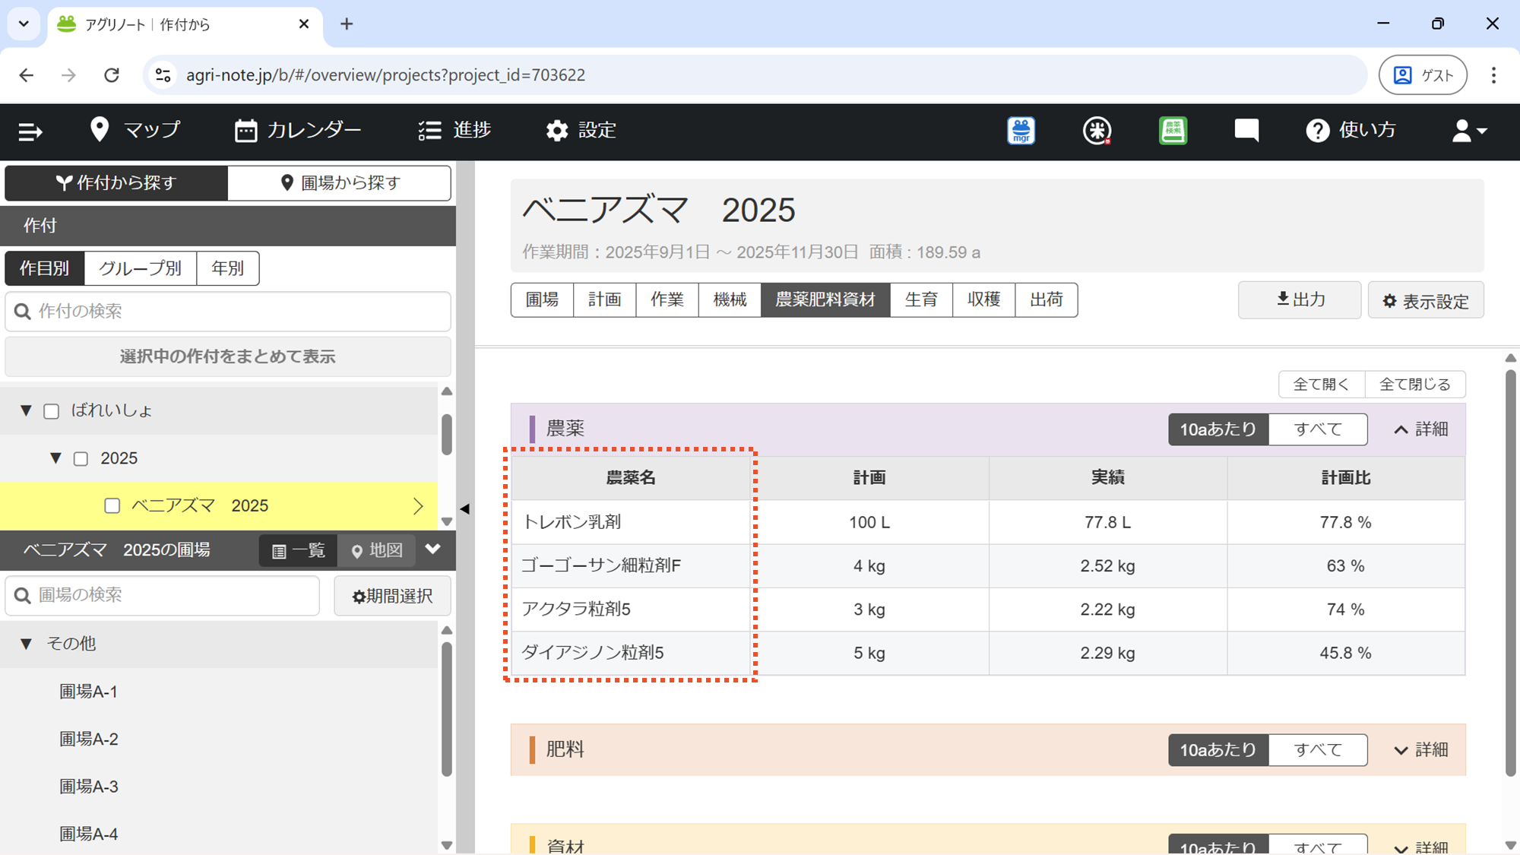Expand the 肥料 section 詳細 chevron
The width and height of the screenshot is (1520, 855).
tap(1401, 750)
